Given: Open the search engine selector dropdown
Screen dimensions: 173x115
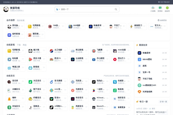Looking at the screenshot, I should (x=58, y=9).
